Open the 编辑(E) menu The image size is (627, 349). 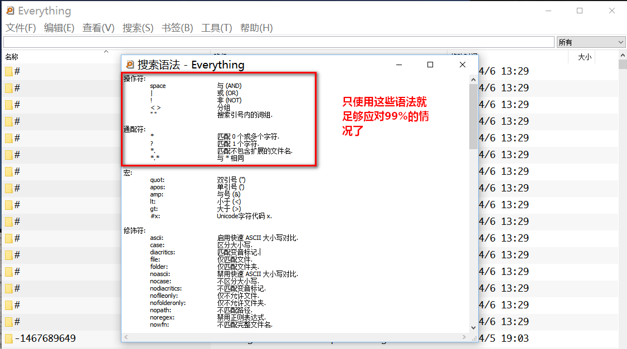tap(59, 28)
